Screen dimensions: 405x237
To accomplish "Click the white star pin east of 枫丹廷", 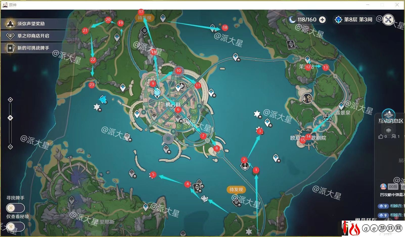I will (257, 114).
